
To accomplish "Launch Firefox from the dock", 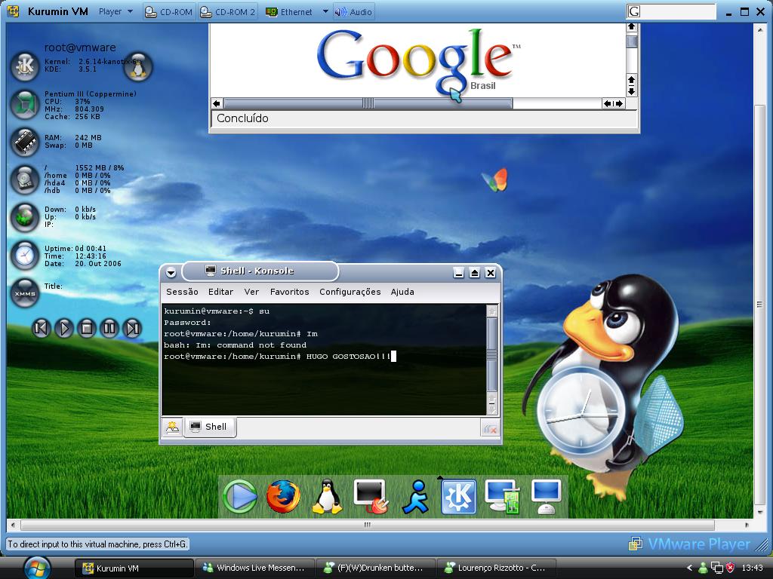I will point(284,496).
